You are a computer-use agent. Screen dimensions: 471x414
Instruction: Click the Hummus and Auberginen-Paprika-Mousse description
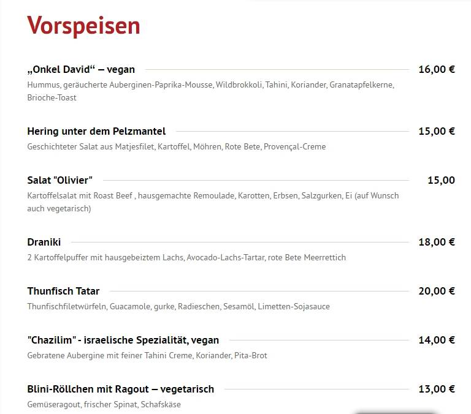[x=210, y=91]
